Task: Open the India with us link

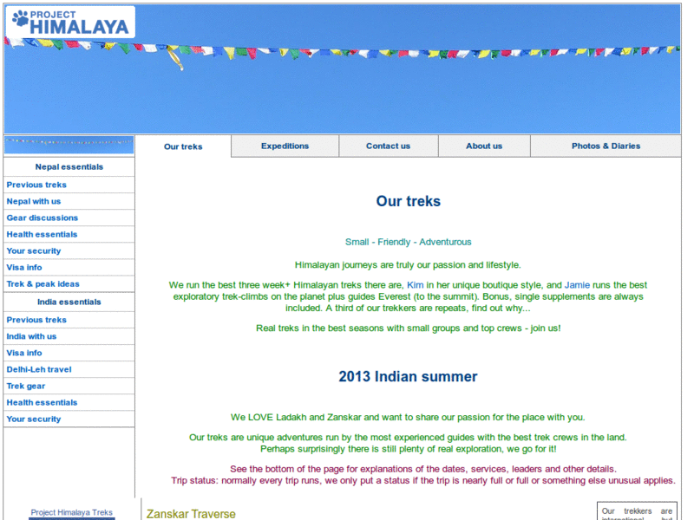Action: pos(31,336)
